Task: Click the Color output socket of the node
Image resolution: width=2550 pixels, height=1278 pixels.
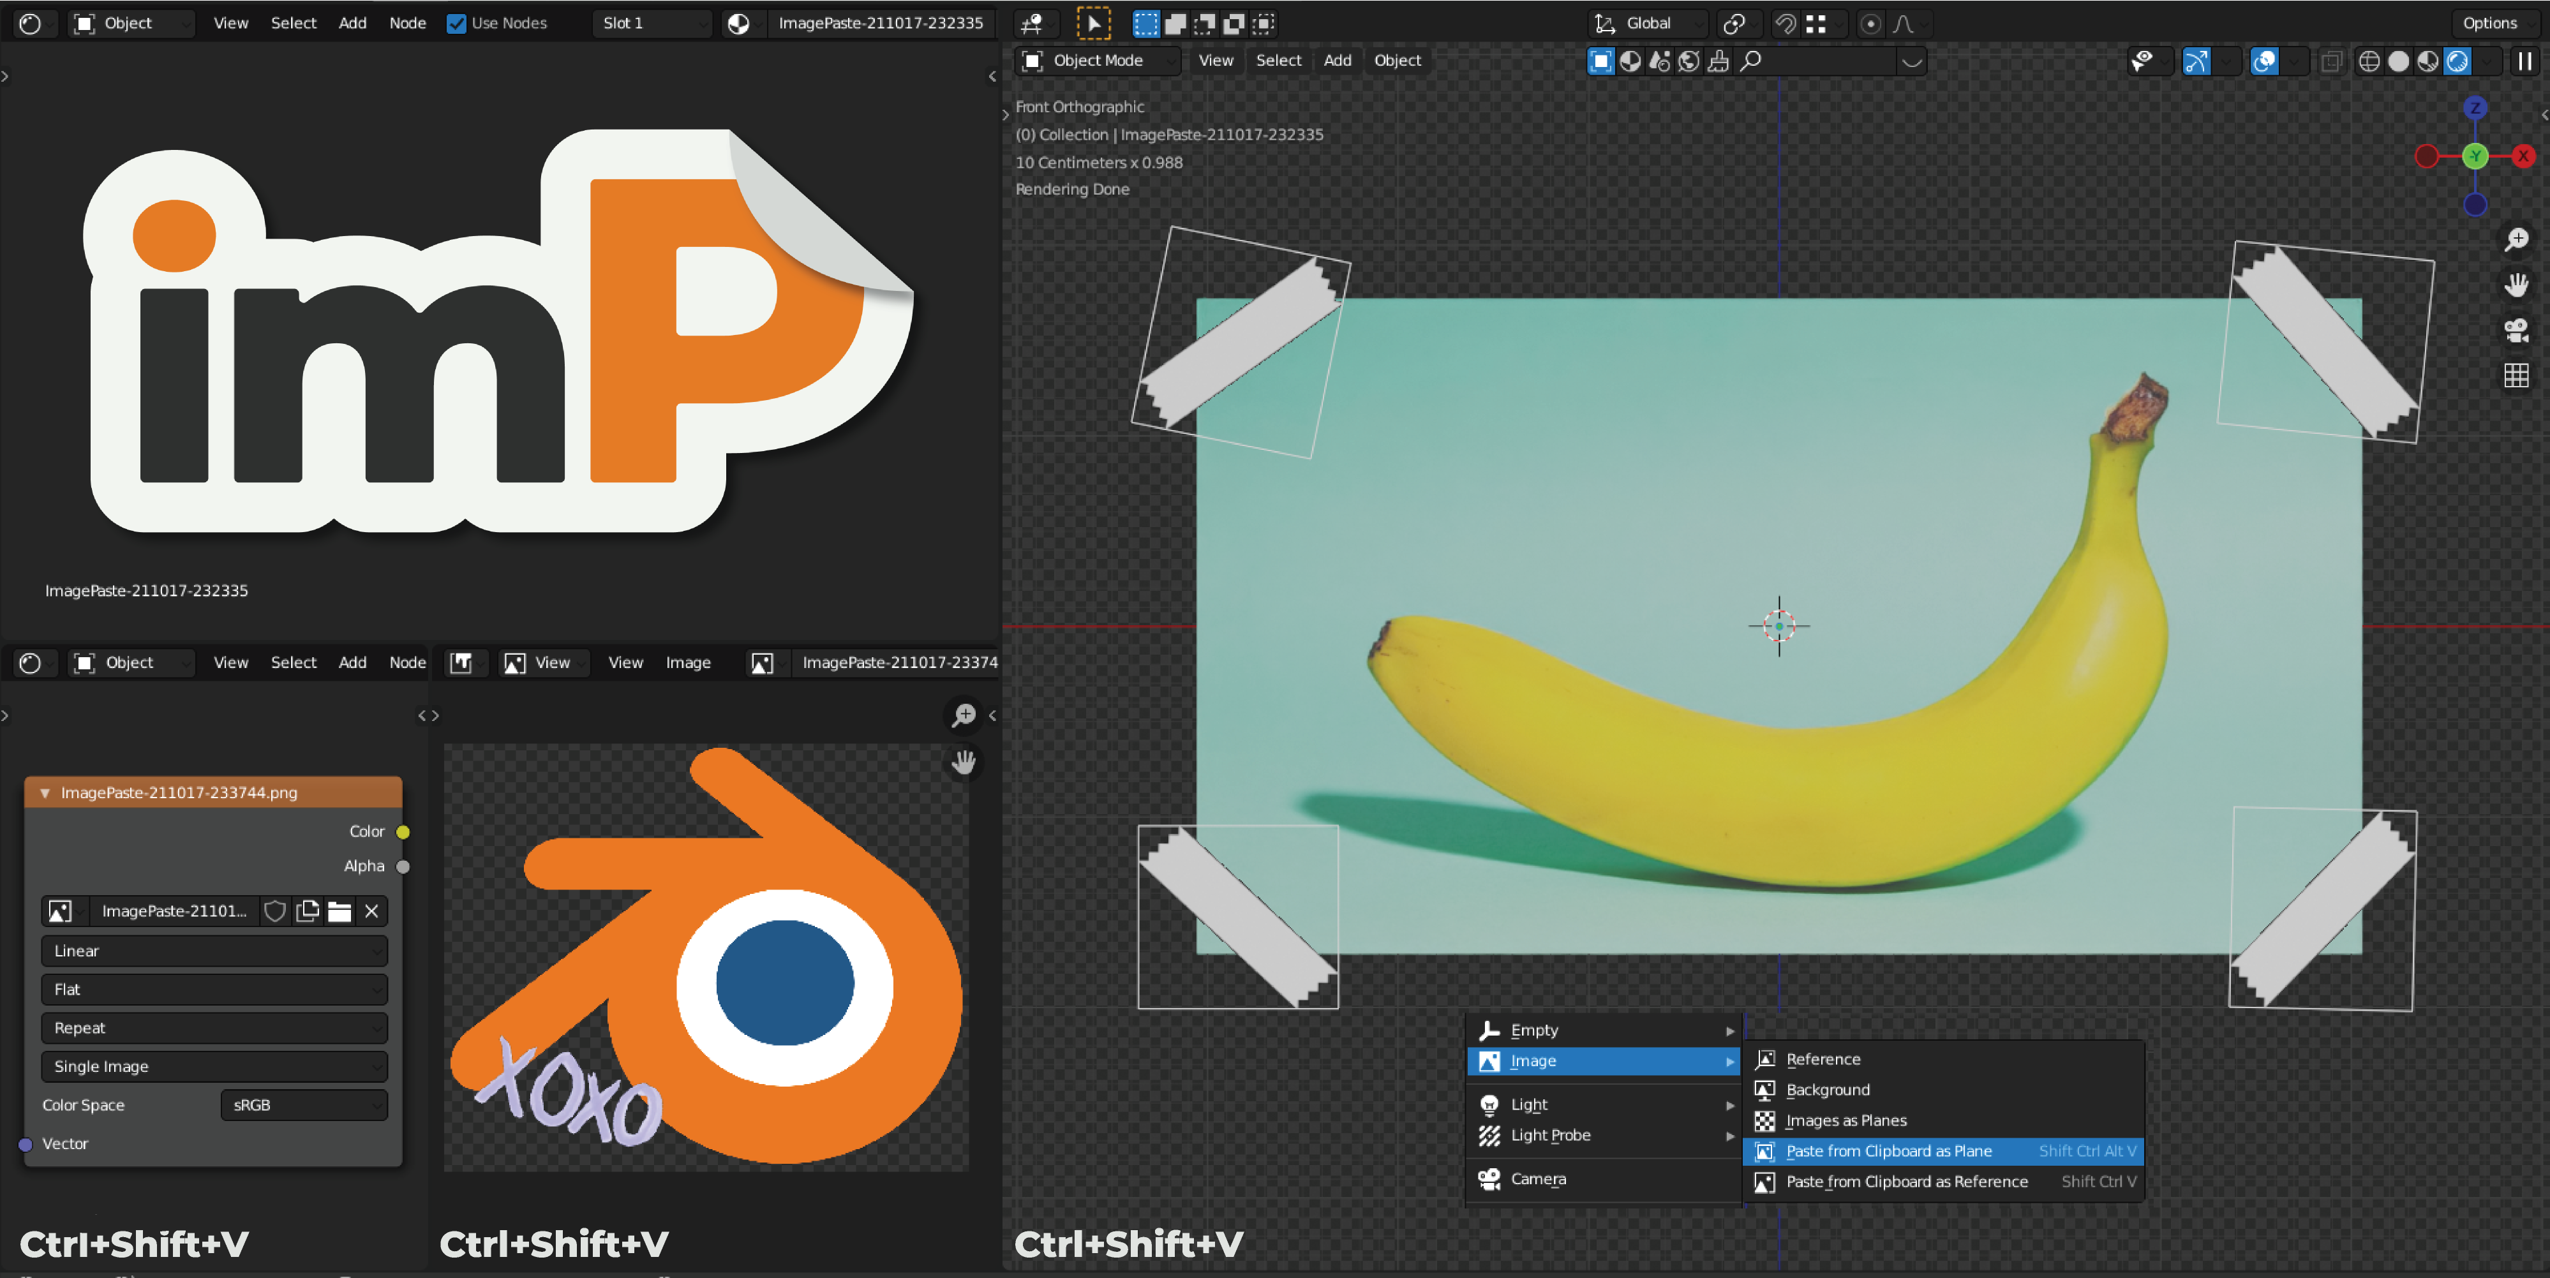Action: [x=403, y=831]
